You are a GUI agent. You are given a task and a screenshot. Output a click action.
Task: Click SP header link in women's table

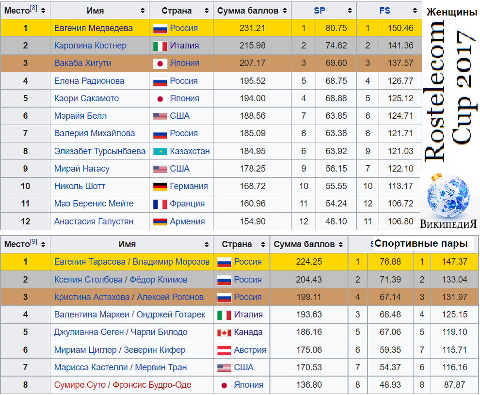[320, 11]
